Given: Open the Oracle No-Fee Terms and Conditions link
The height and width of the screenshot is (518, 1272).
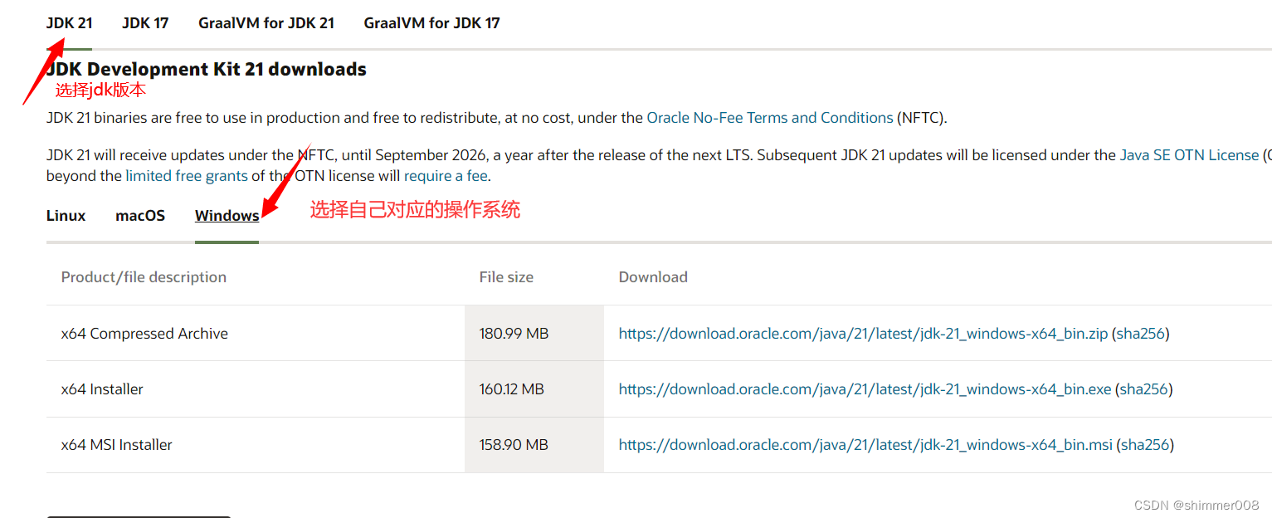Looking at the screenshot, I should 769,117.
